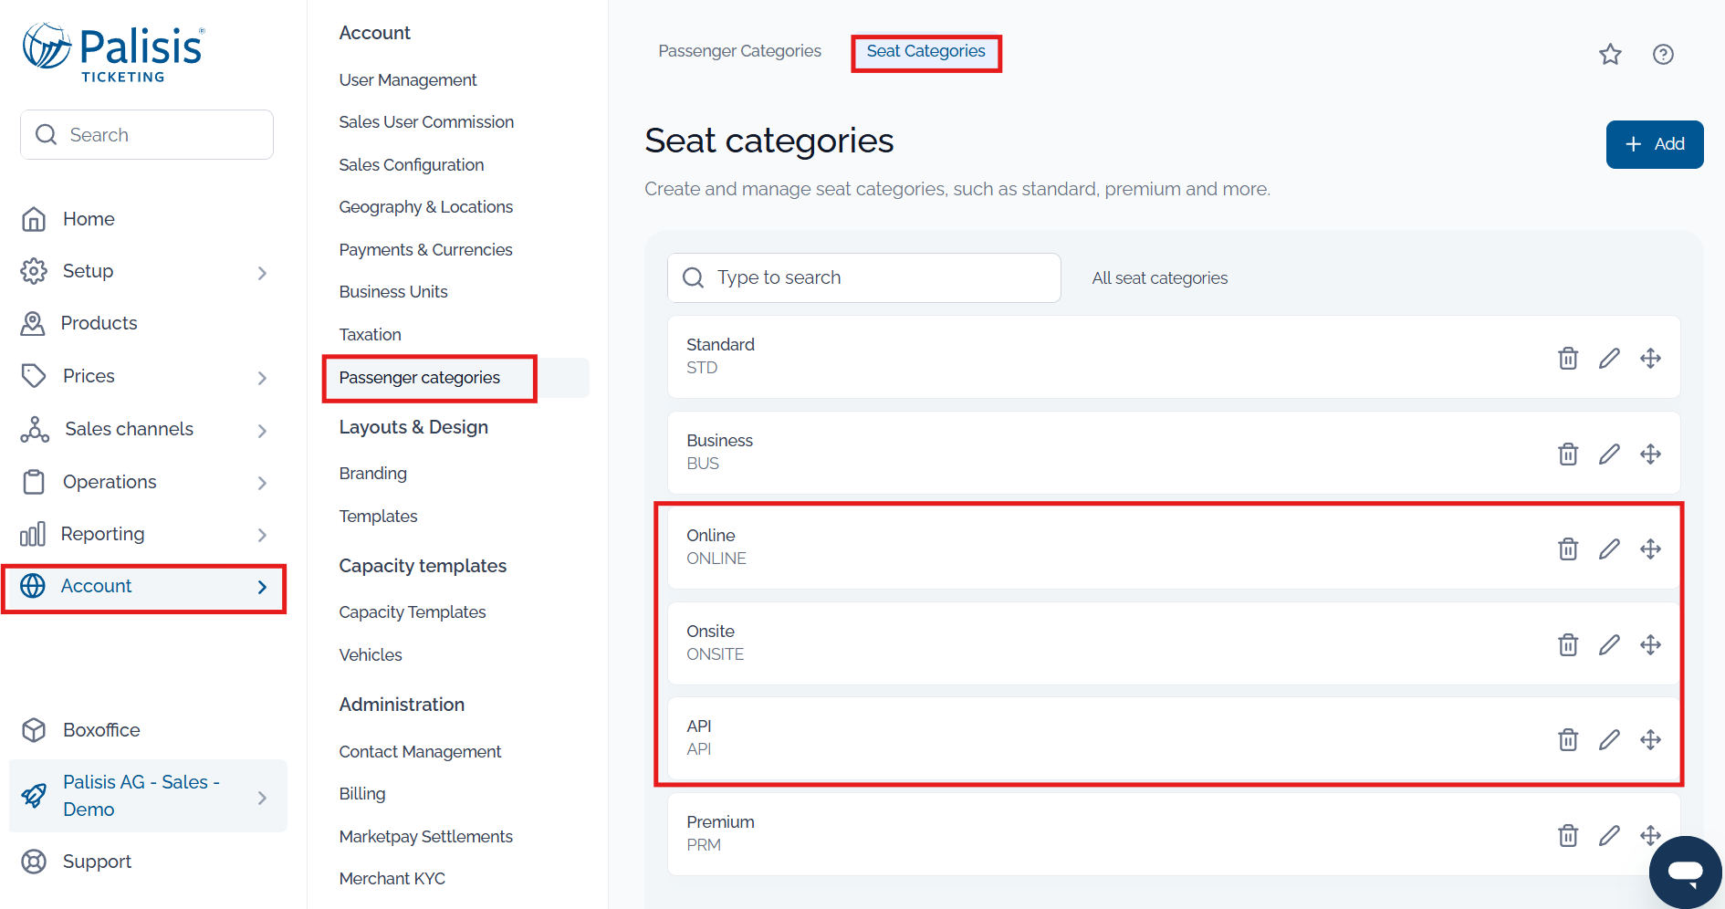Open Business Units
Viewport: 1725px width, 909px height.
pyautogui.click(x=393, y=292)
